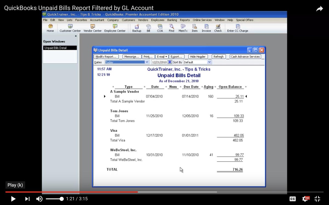Click the Export button

[176, 57]
